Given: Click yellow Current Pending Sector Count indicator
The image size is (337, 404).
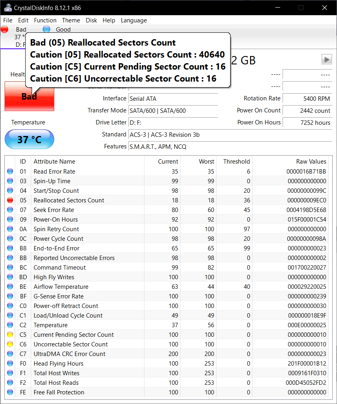Looking at the screenshot, I should (x=10, y=335).
